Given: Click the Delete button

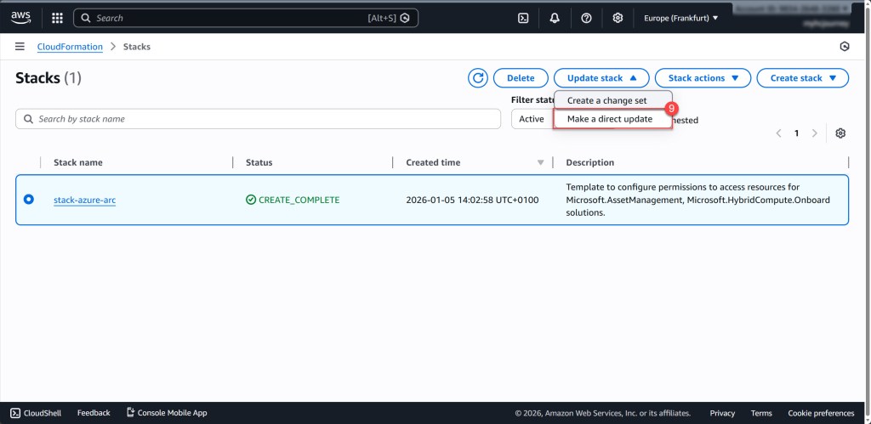Looking at the screenshot, I should [x=521, y=78].
